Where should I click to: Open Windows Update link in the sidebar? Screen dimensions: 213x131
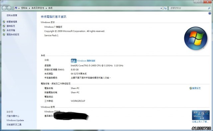click(x=15, y=120)
